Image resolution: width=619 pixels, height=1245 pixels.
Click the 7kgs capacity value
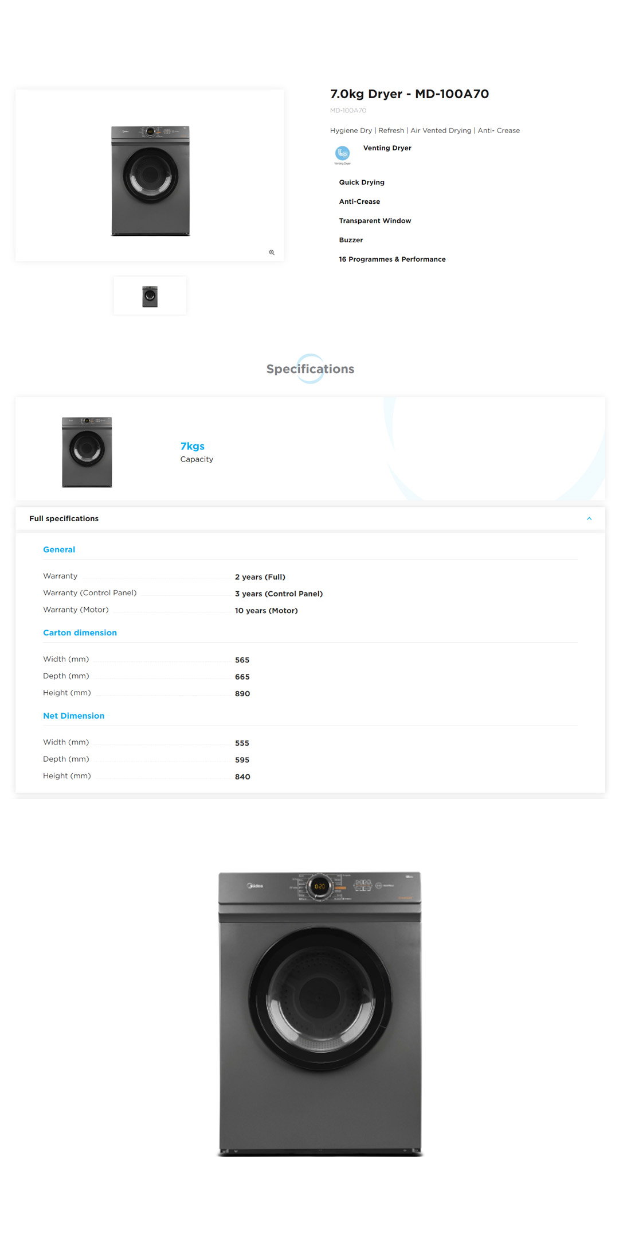(x=192, y=447)
